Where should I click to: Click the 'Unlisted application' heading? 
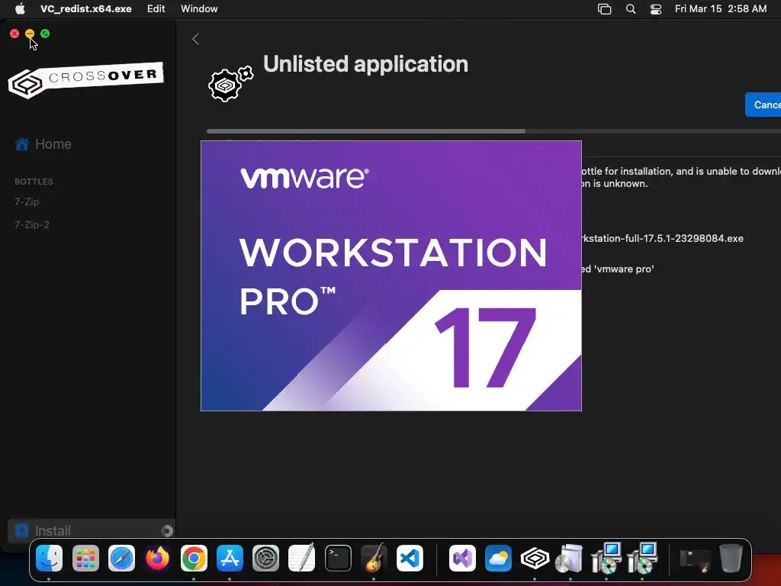click(365, 64)
